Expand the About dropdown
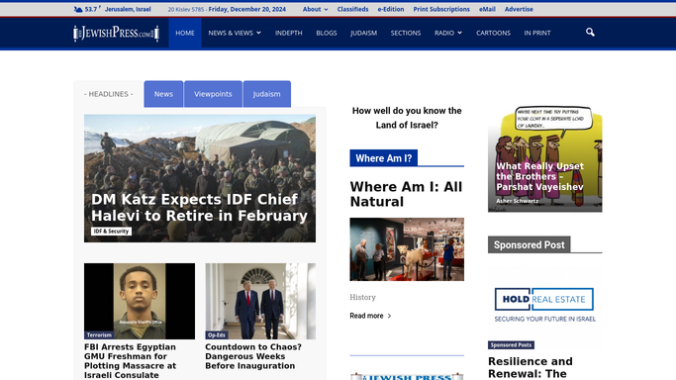 click(x=315, y=9)
